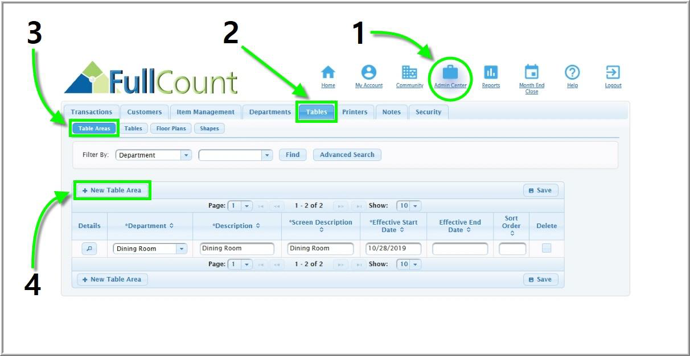The width and height of the screenshot is (690, 356).
Task: Expand the Filter By Department dropdown
Action: pyautogui.click(x=186, y=155)
